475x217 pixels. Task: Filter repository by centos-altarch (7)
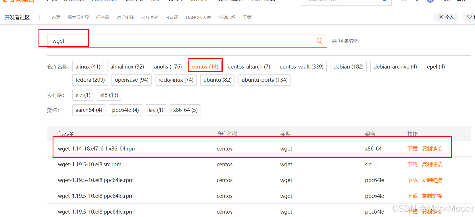[x=249, y=67]
